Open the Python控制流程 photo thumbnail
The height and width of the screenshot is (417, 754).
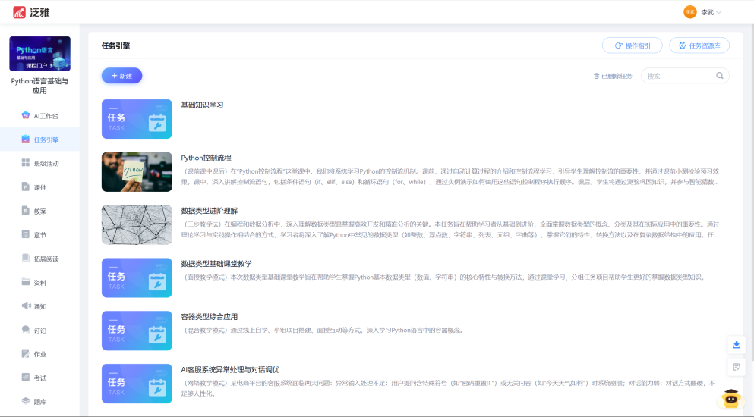tap(137, 172)
